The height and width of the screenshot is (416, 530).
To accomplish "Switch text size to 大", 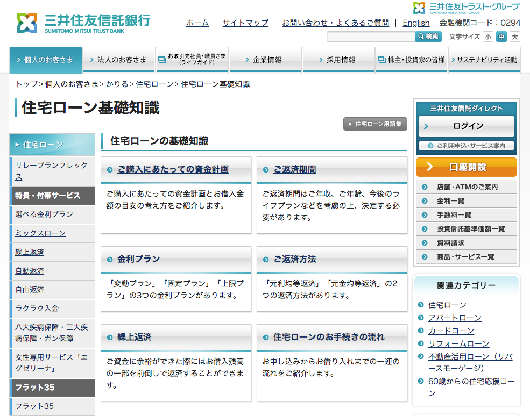I will tap(514, 37).
